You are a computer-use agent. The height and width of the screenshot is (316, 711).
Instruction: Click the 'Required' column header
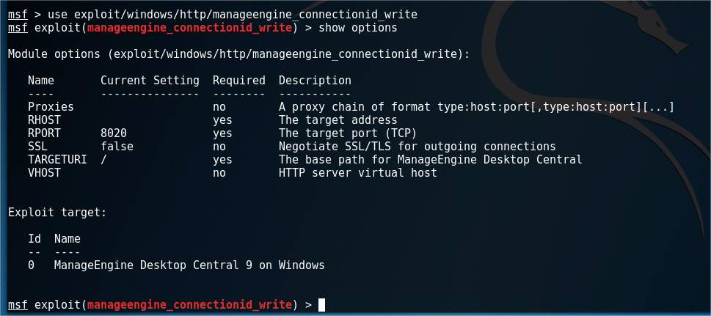pos(239,81)
